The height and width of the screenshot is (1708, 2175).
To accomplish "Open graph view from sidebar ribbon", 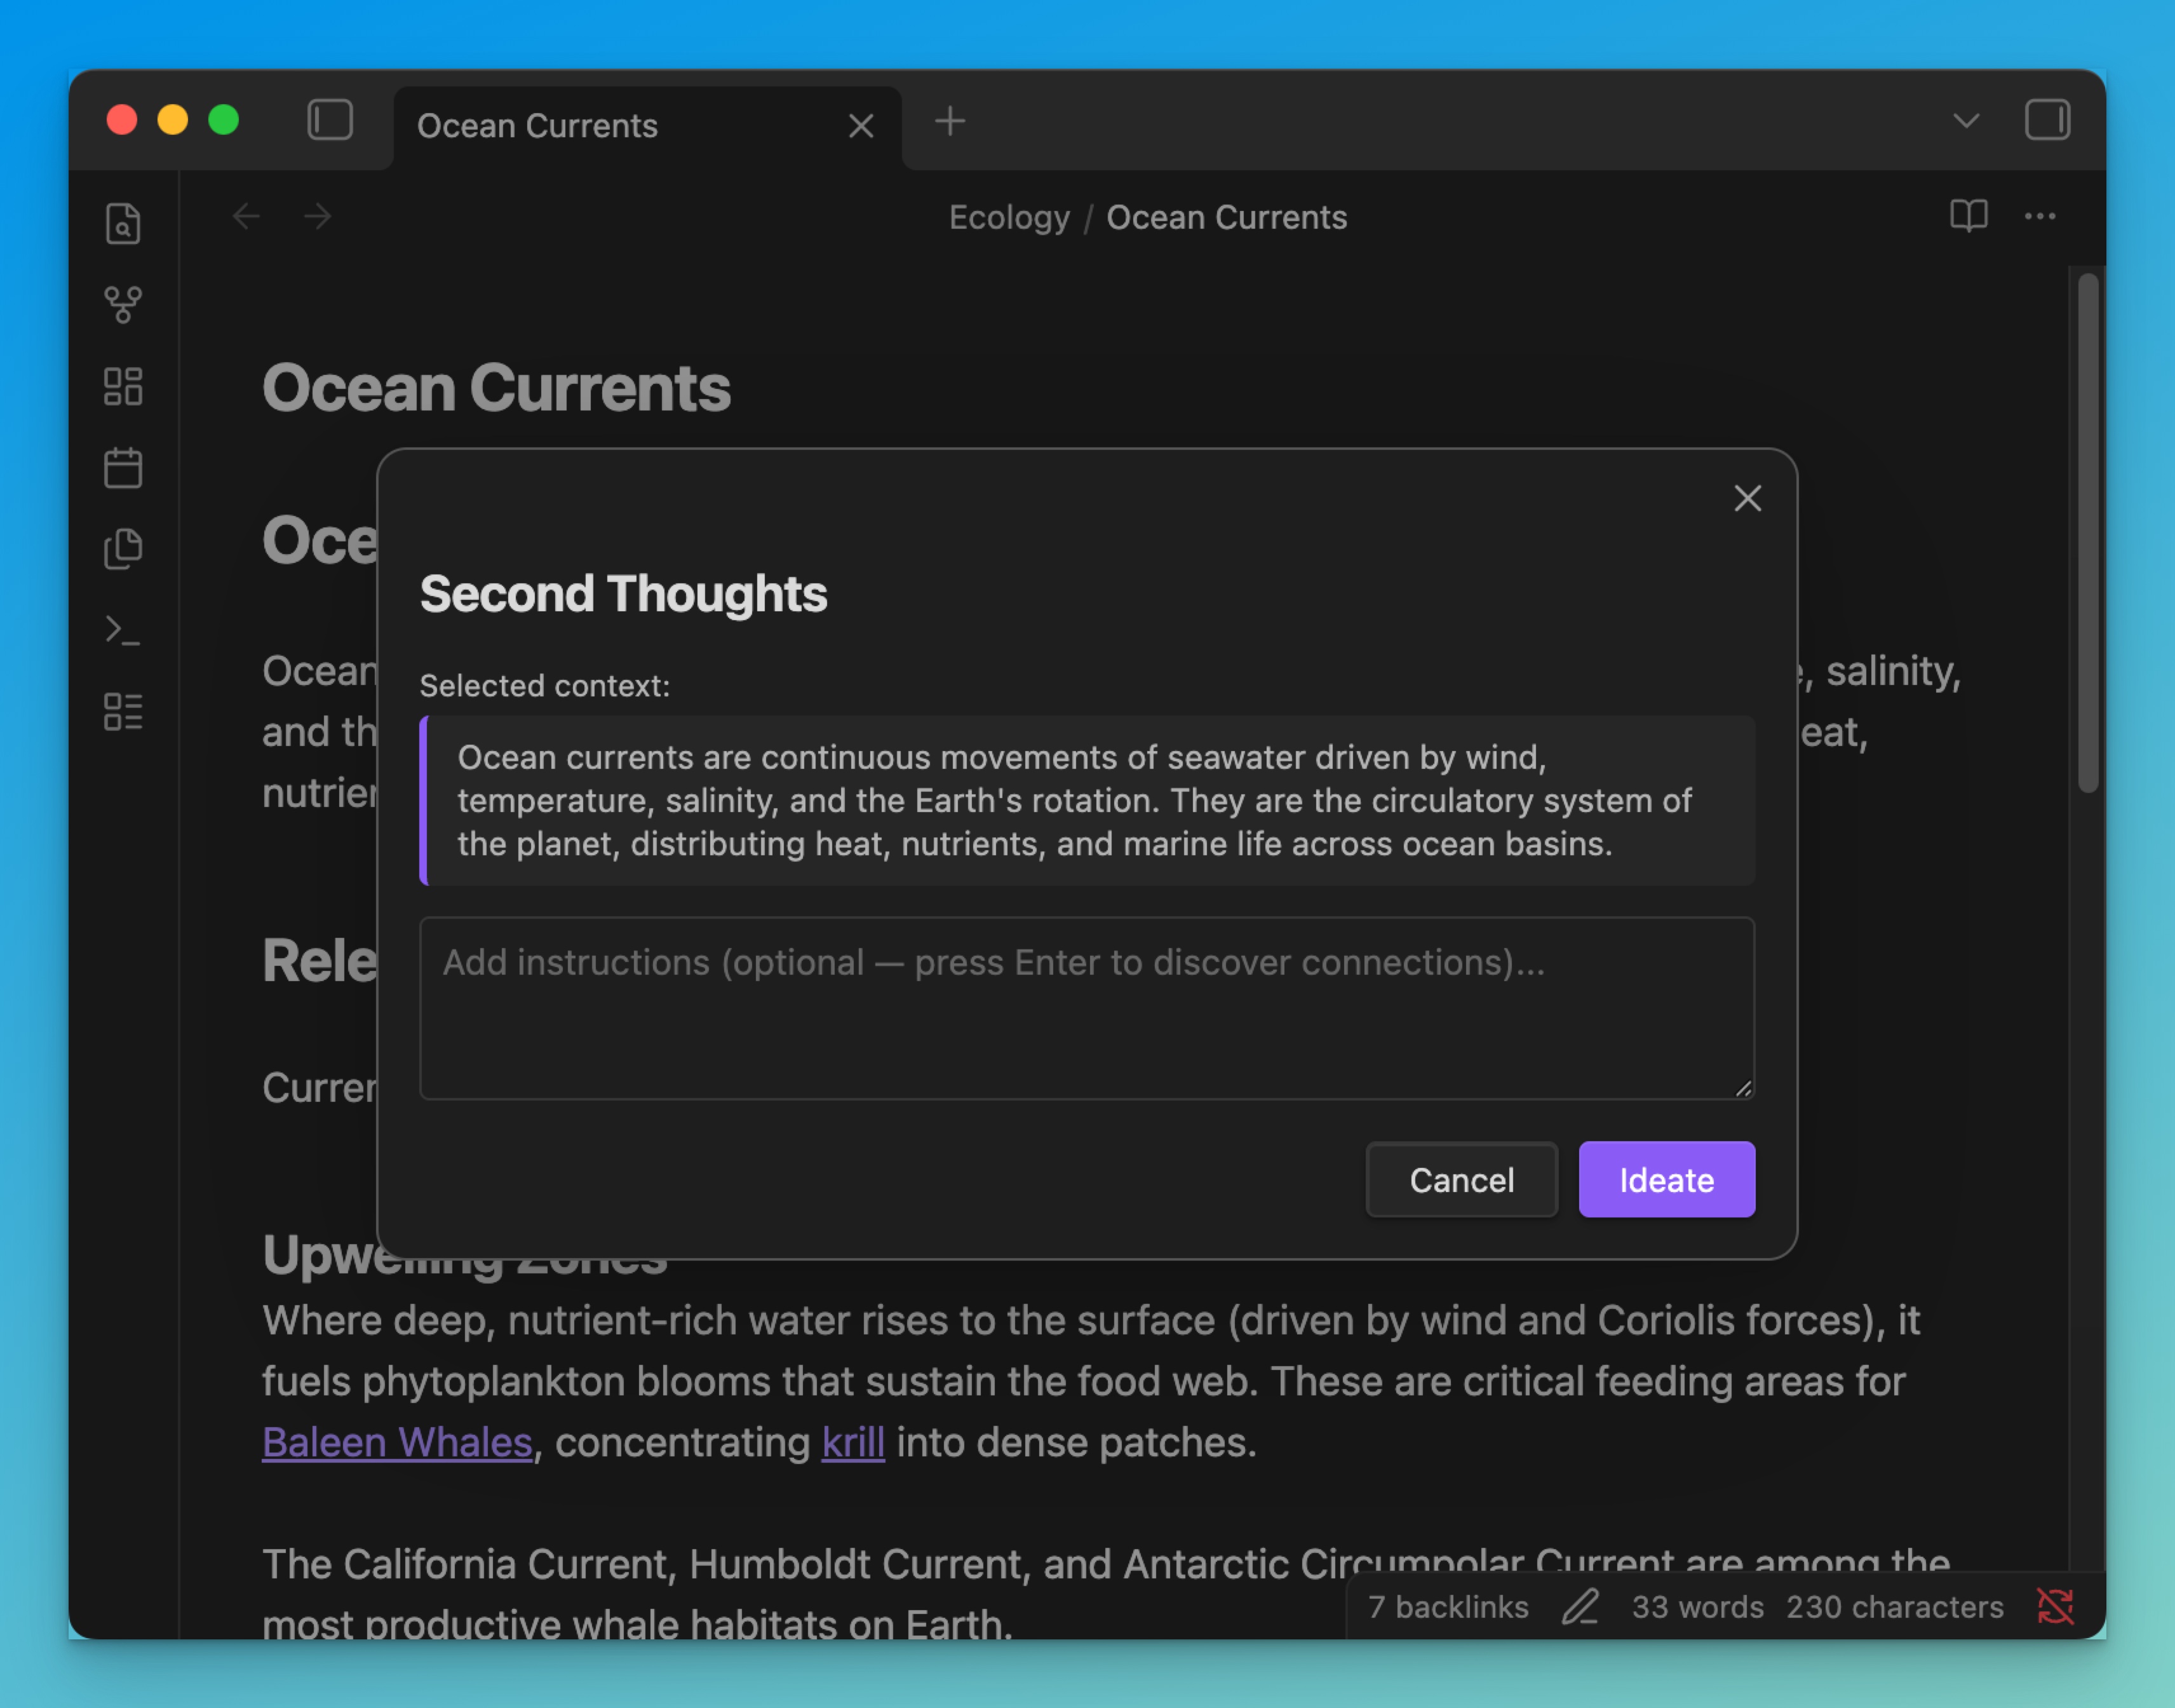I will point(123,304).
